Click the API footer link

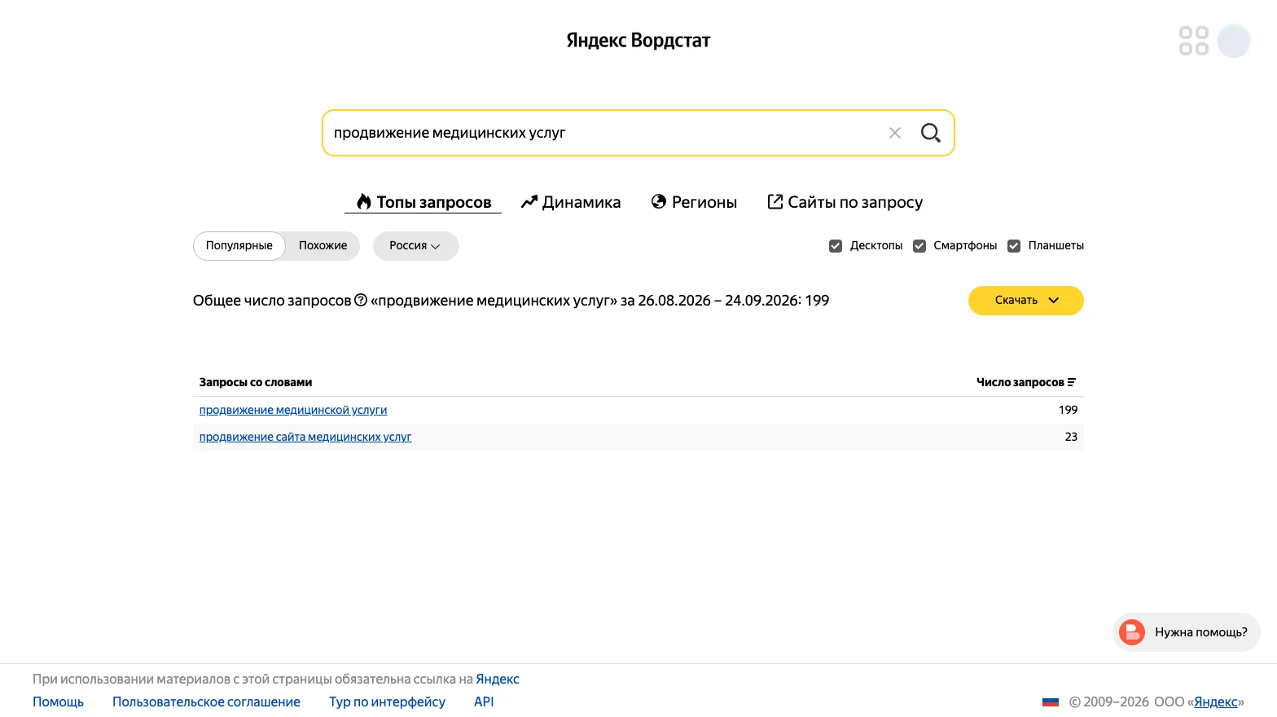click(484, 702)
